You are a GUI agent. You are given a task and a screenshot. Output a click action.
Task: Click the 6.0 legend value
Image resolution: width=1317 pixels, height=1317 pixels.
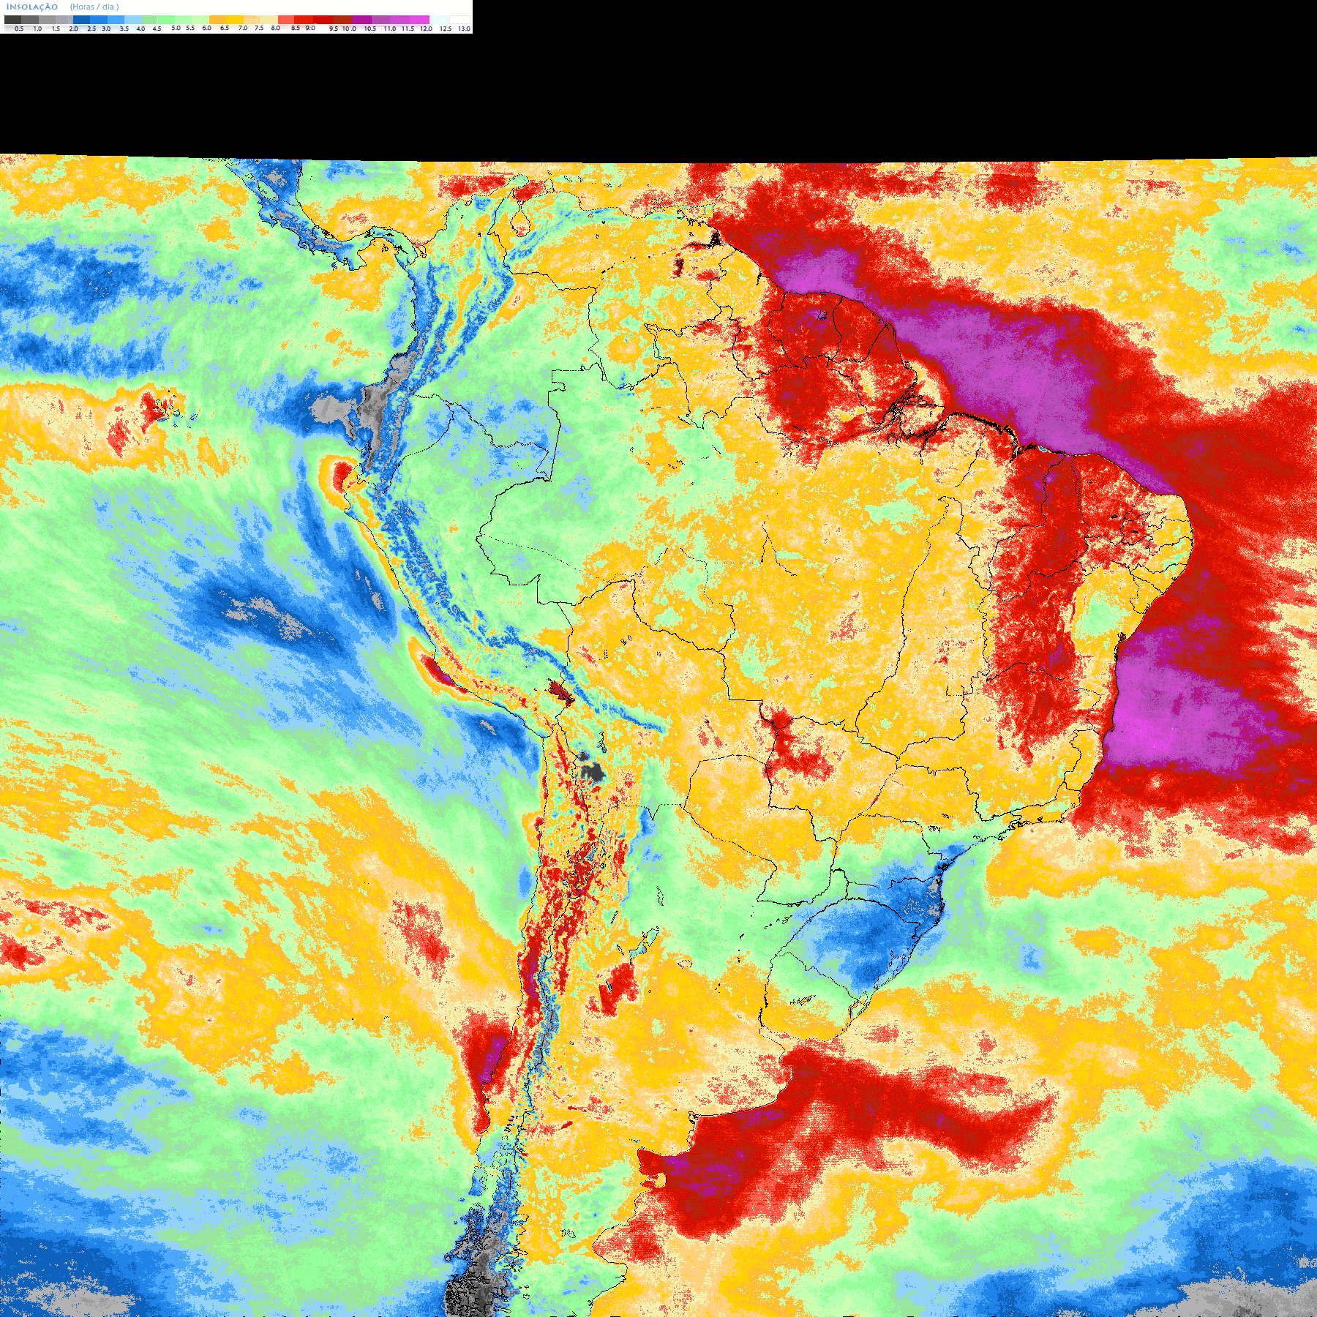pyautogui.click(x=206, y=28)
